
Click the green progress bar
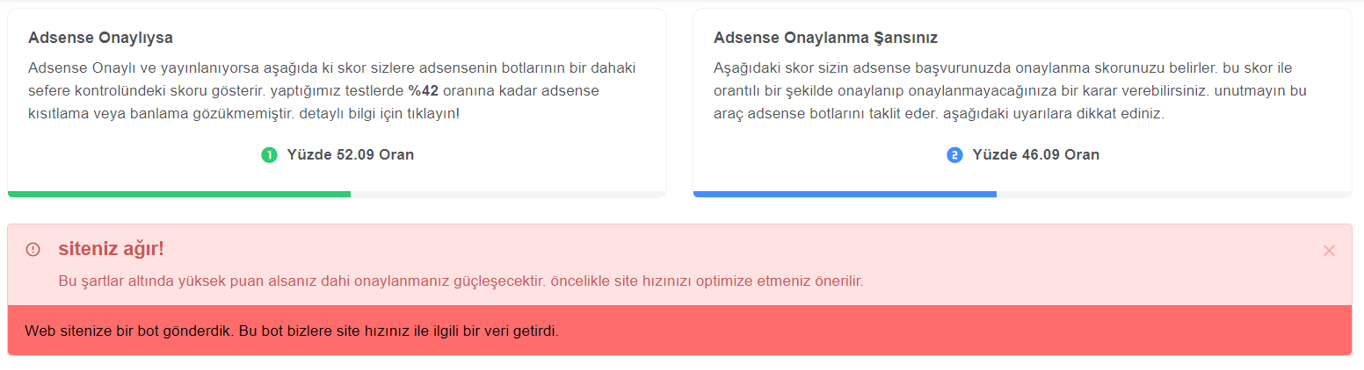pos(179,194)
